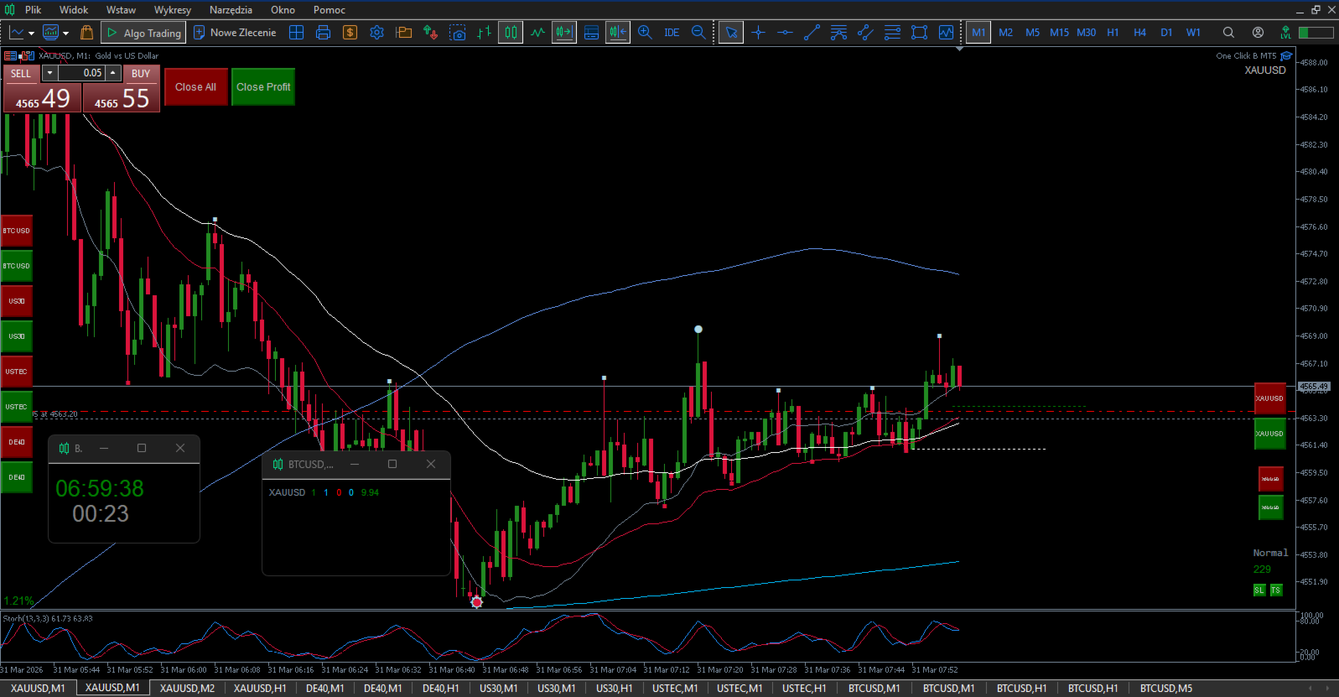Toggle Algo Trading on or off
The image size is (1339, 697).
click(143, 33)
